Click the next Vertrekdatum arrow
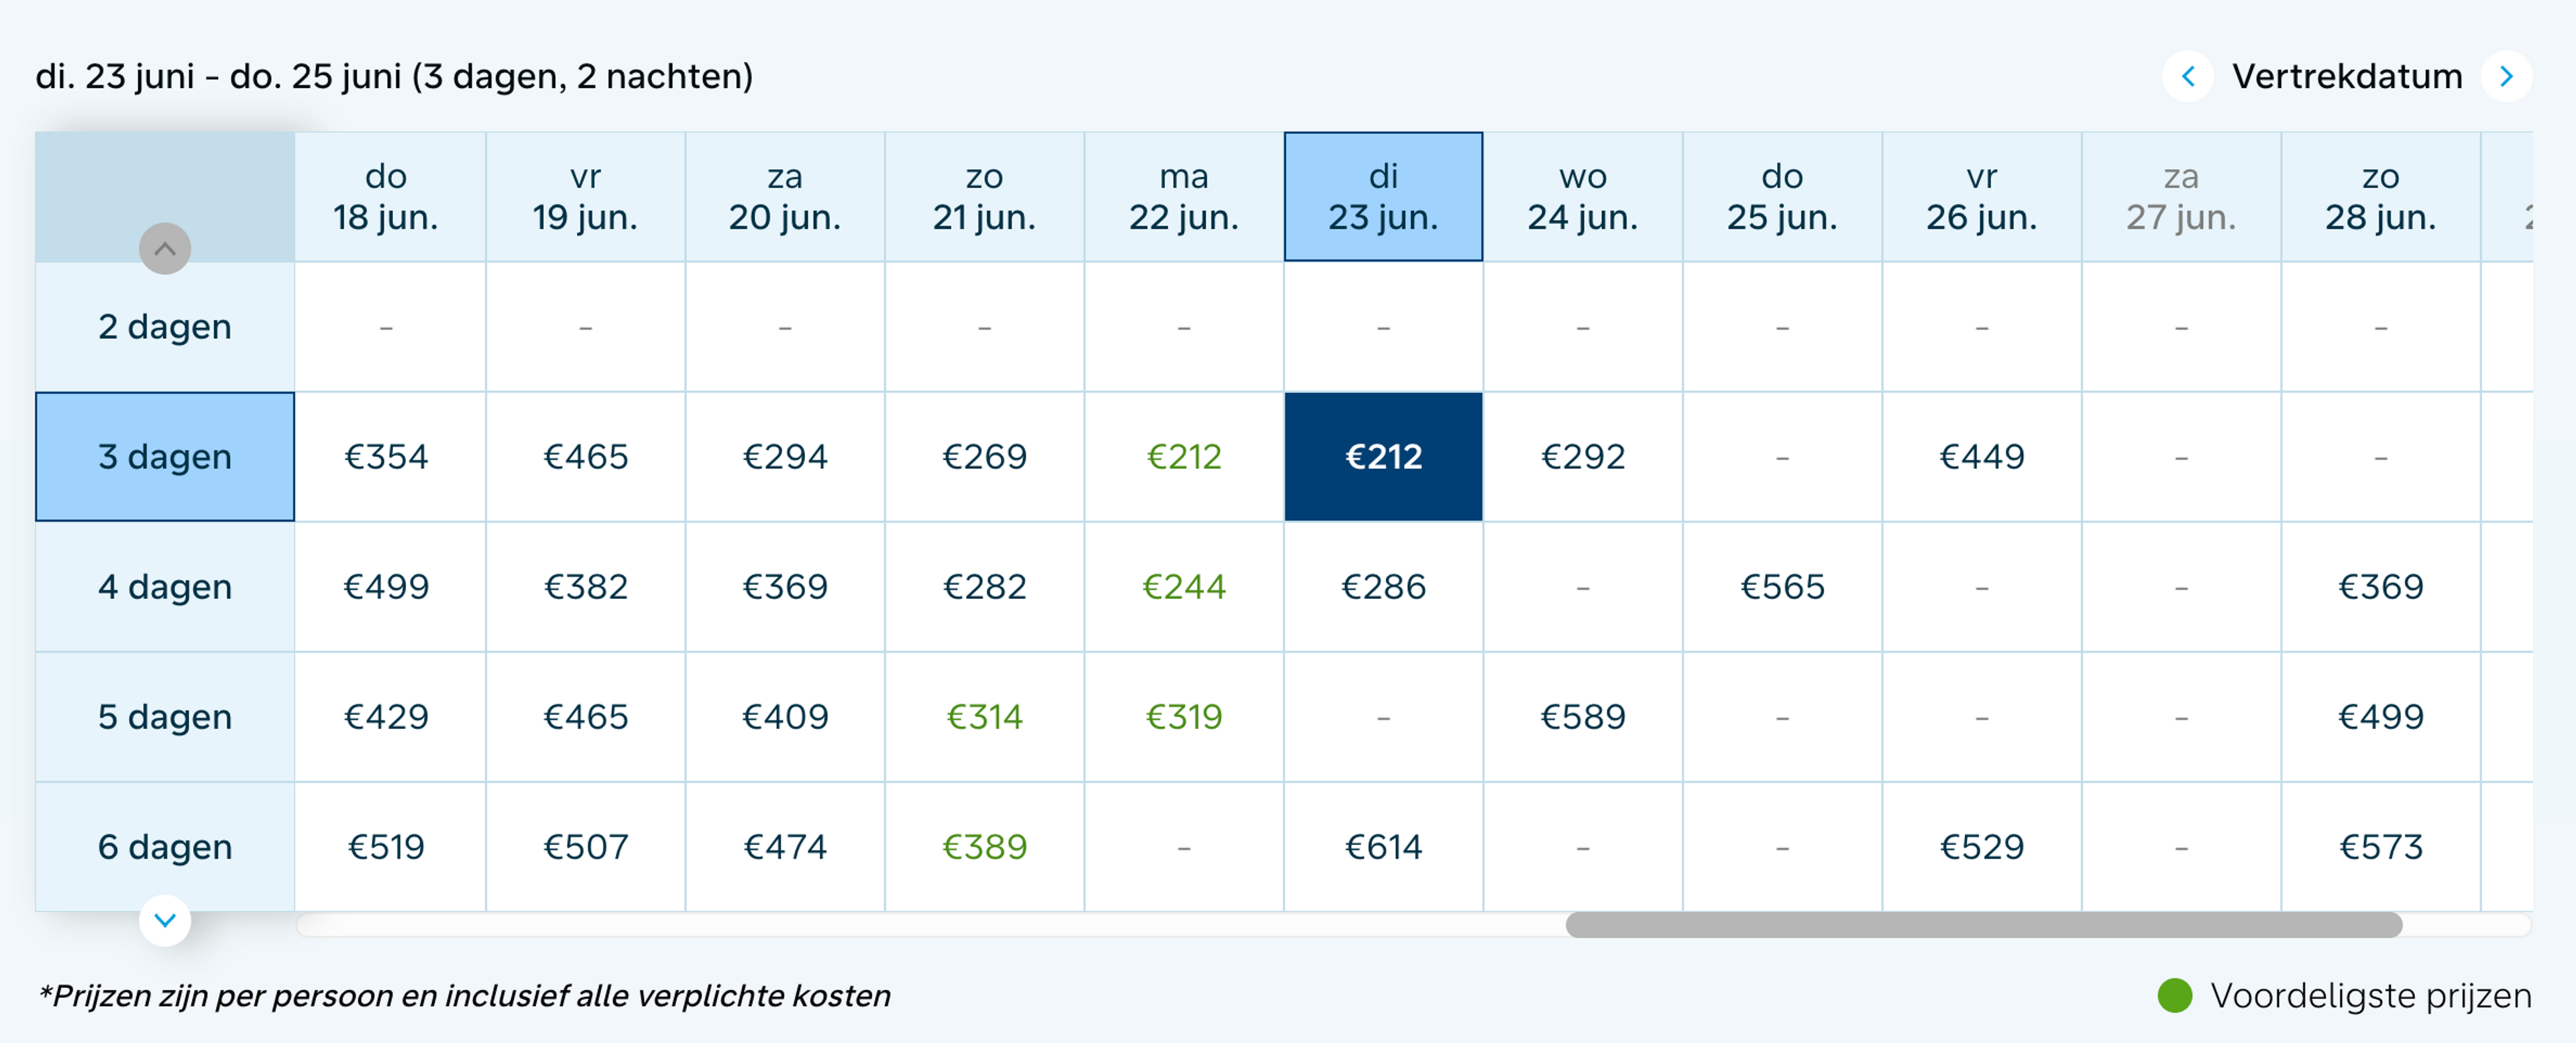2576x1043 pixels. (2506, 76)
